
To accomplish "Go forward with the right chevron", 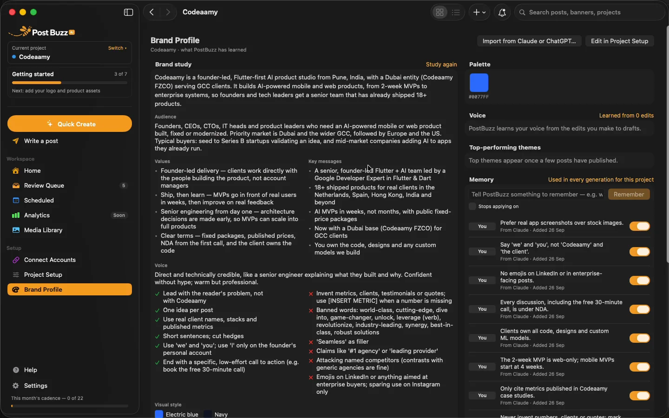I will click(168, 13).
